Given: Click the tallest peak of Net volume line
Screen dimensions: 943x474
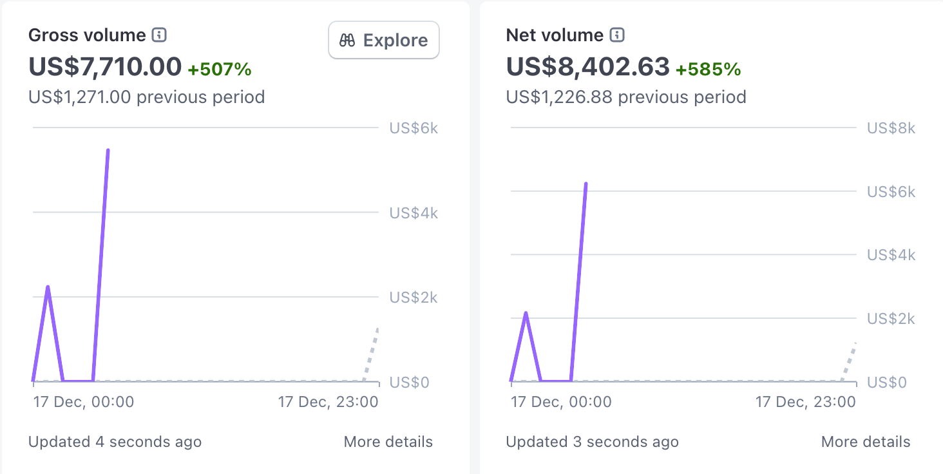Looking at the screenshot, I should tap(586, 184).
